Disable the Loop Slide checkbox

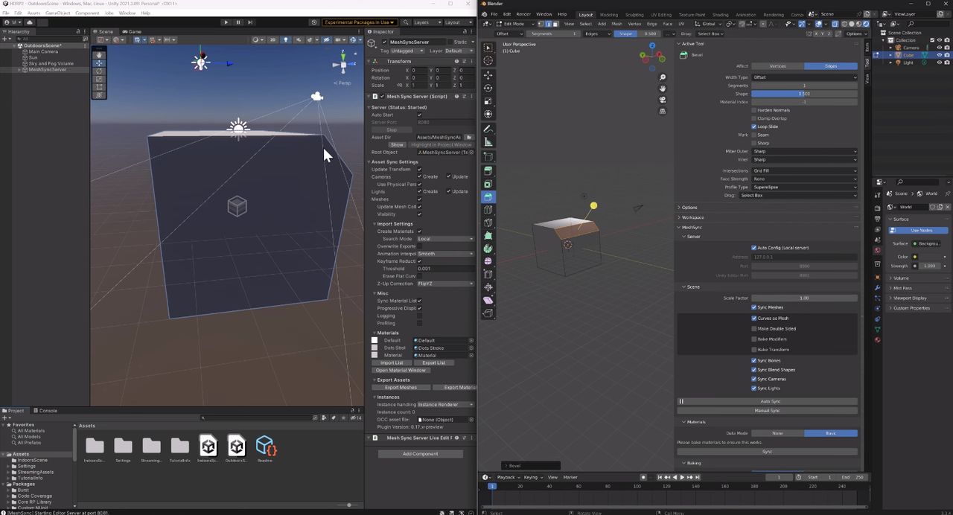[754, 127]
